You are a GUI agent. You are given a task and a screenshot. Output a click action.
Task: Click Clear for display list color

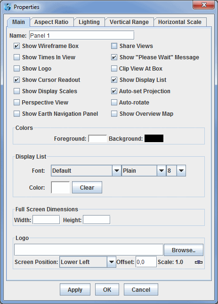coord(87,187)
